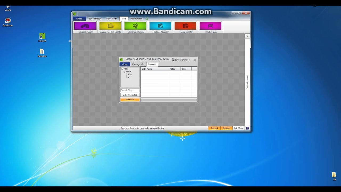Click the Horizon logo in the main title bar
Image resolution: width=341 pixels, height=192 pixels.
[75, 14]
